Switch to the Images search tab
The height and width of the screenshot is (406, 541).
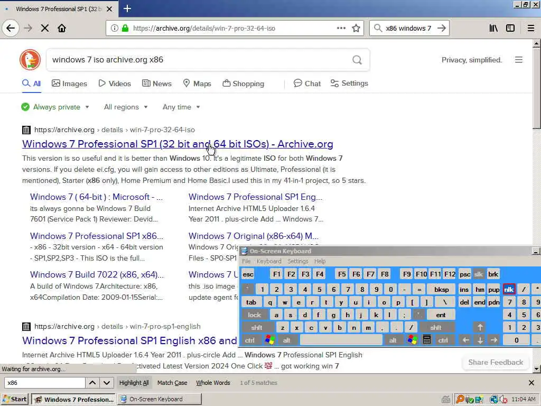[x=69, y=84]
